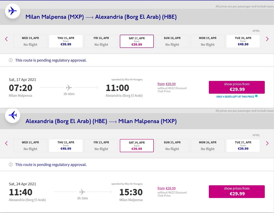Select Tue 27 Apr return date

click(243, 146)
